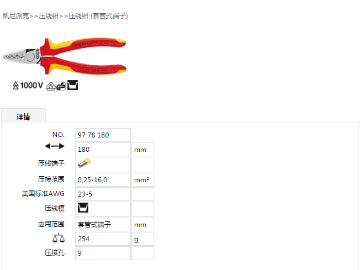The width and height of the screenshot is (360, 270).
Task: View the red-yellow crimping pliers product image
Action: click(65, 56)
